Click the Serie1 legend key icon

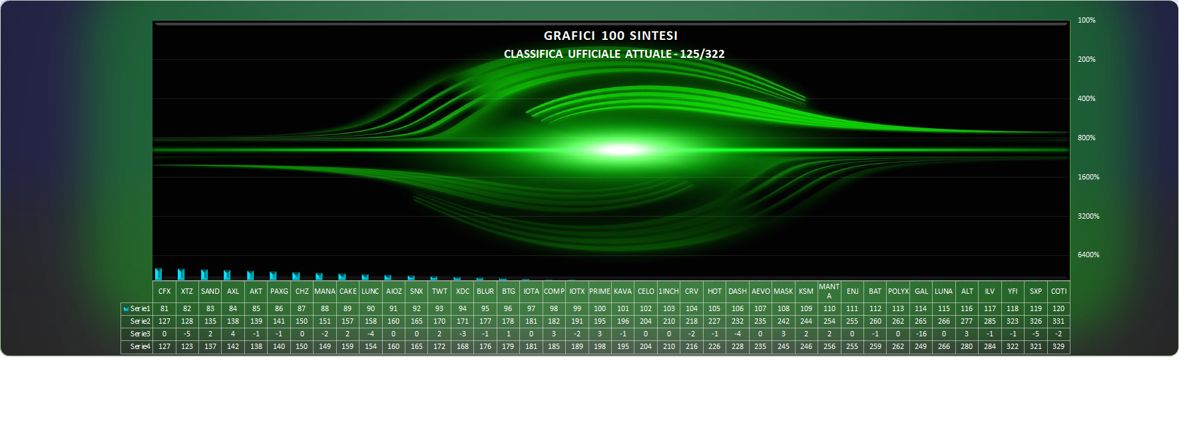pos(126,308)
